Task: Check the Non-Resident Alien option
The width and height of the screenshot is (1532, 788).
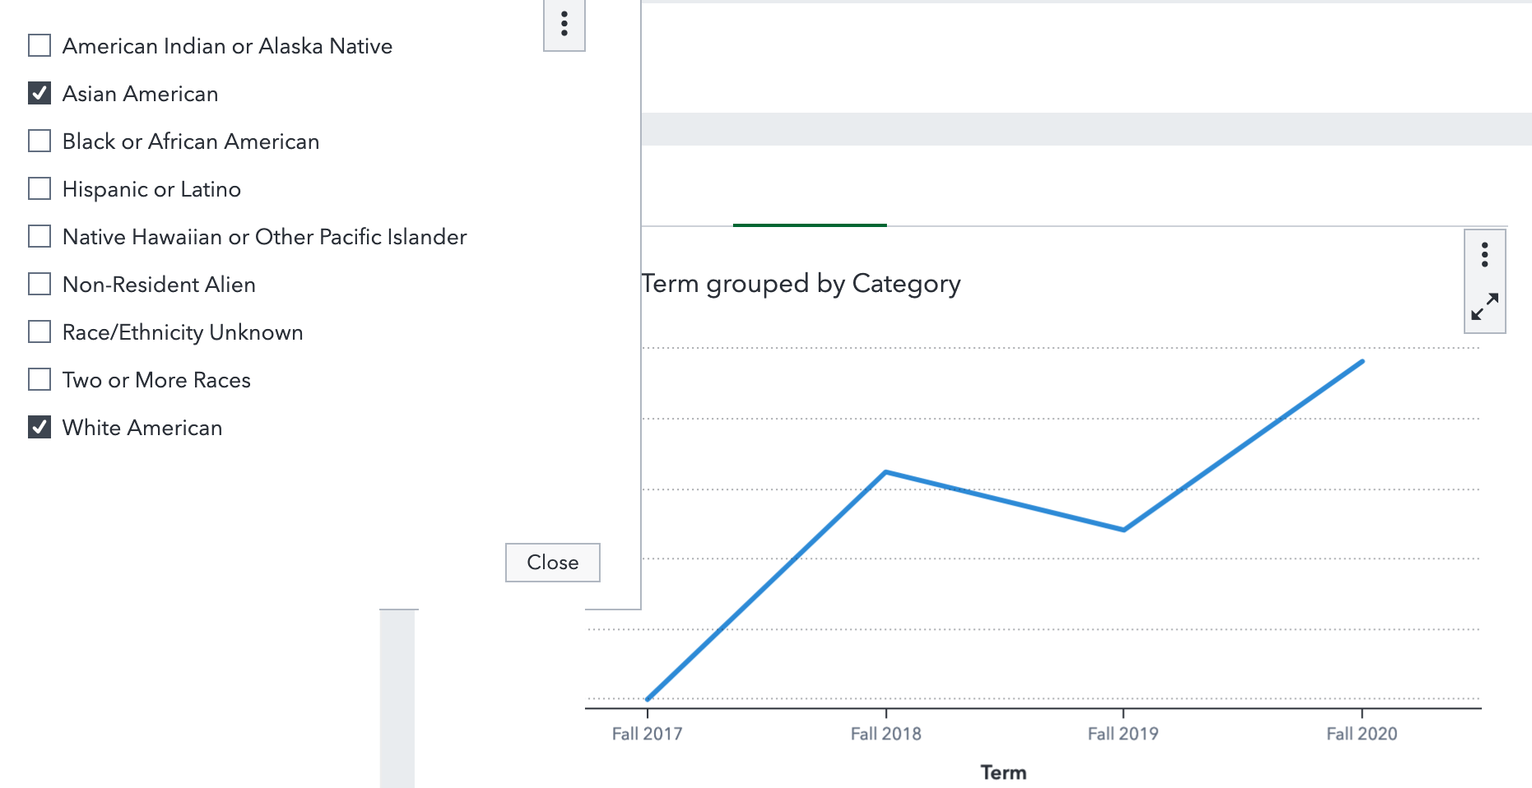Action: pyautogui.click(x=39, y=284)
